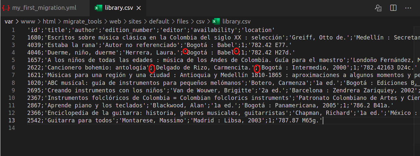Open the 'var' breadcrumb segment

click(x=9, y=22)
